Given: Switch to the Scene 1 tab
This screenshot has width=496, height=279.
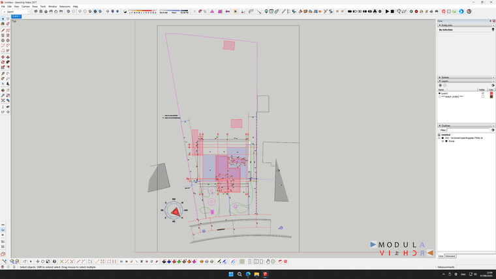Looking at the screenshot, I should [16, 16].
